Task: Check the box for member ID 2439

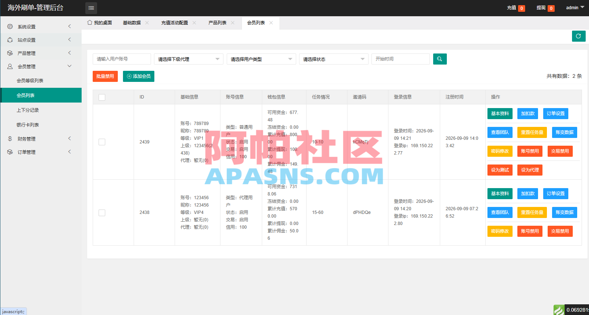Action: pyautogui.click(x=102, y=142)
